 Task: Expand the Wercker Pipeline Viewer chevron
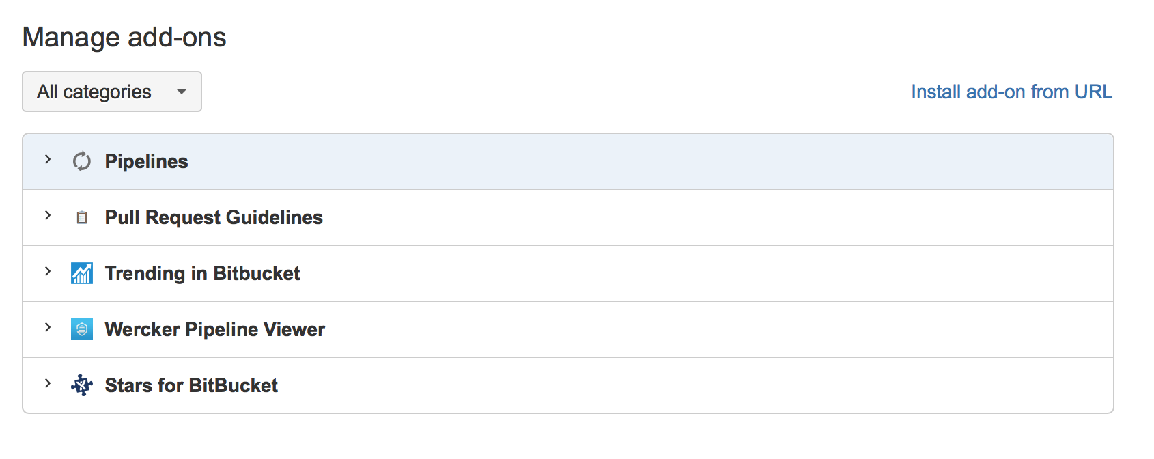coord(48,328)
